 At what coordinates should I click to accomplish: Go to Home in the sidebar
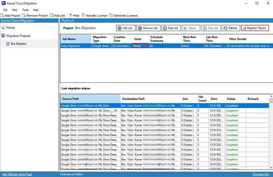click(x=11, y=27)
